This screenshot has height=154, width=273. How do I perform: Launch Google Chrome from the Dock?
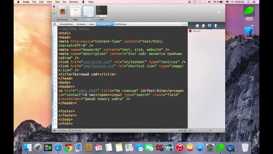(68, 148)
